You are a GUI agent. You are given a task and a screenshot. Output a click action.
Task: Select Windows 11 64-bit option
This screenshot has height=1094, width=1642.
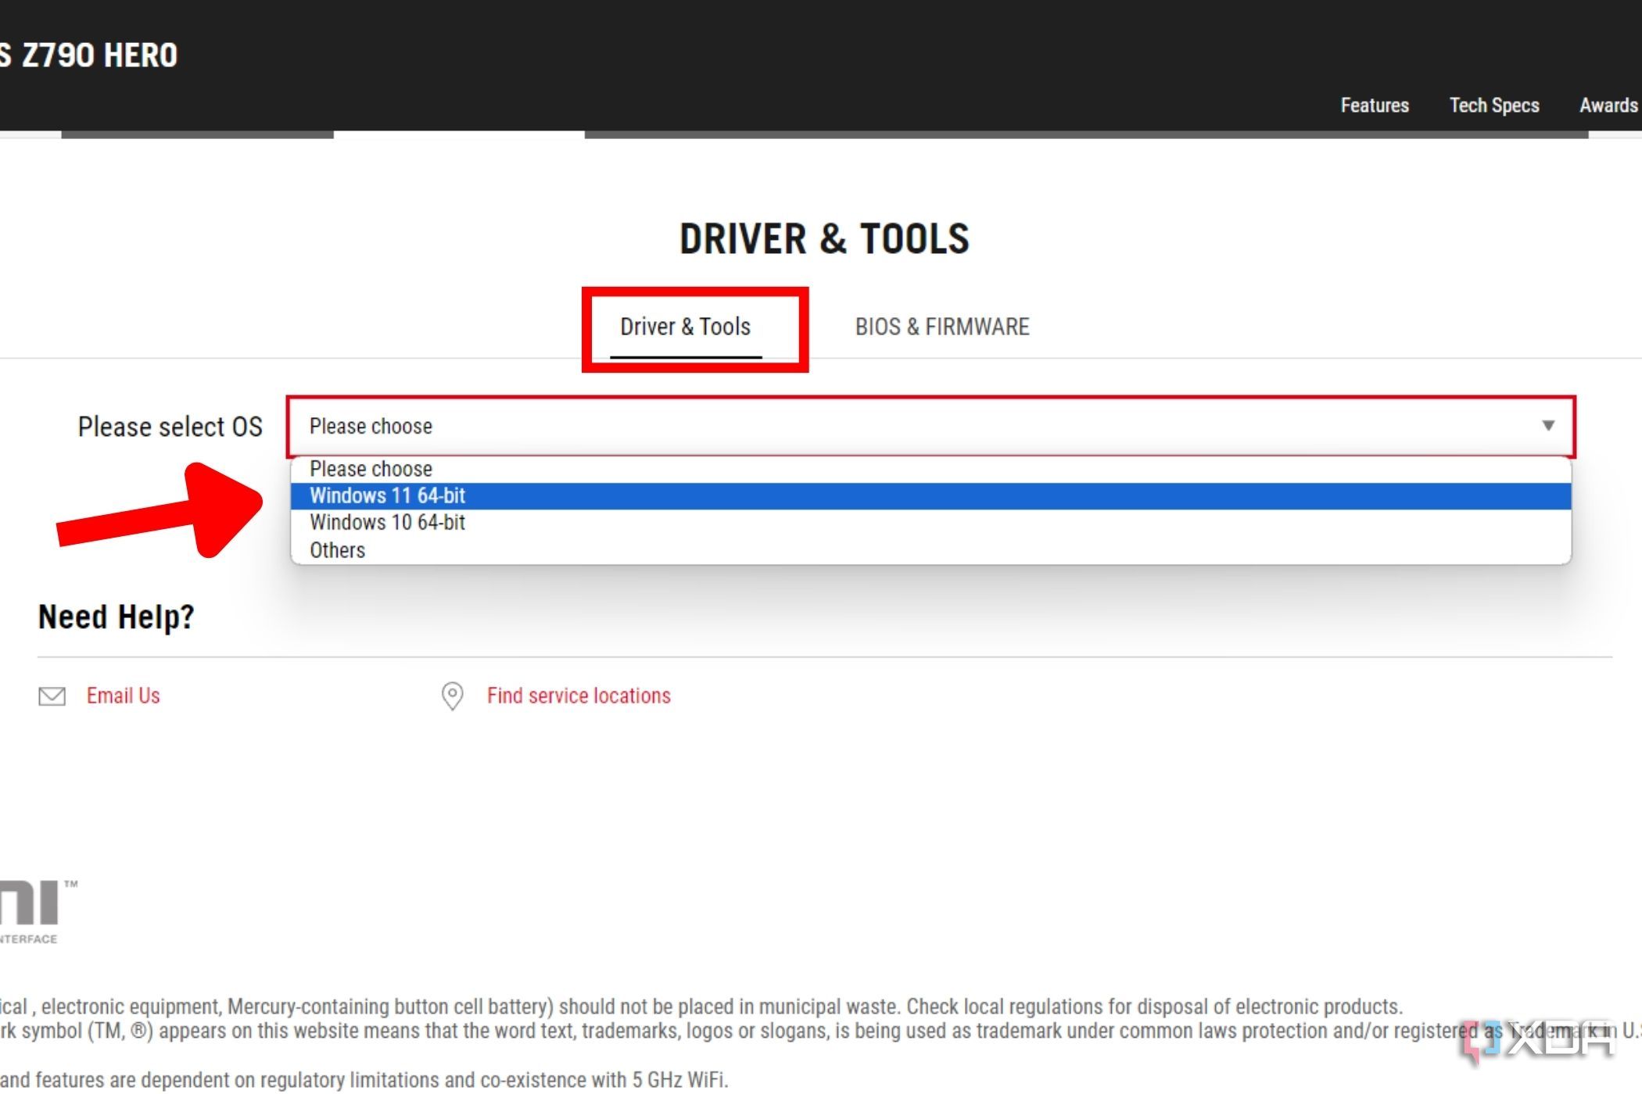coord(388,495)
